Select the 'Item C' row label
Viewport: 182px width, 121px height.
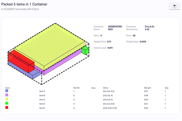pos(42,100)
